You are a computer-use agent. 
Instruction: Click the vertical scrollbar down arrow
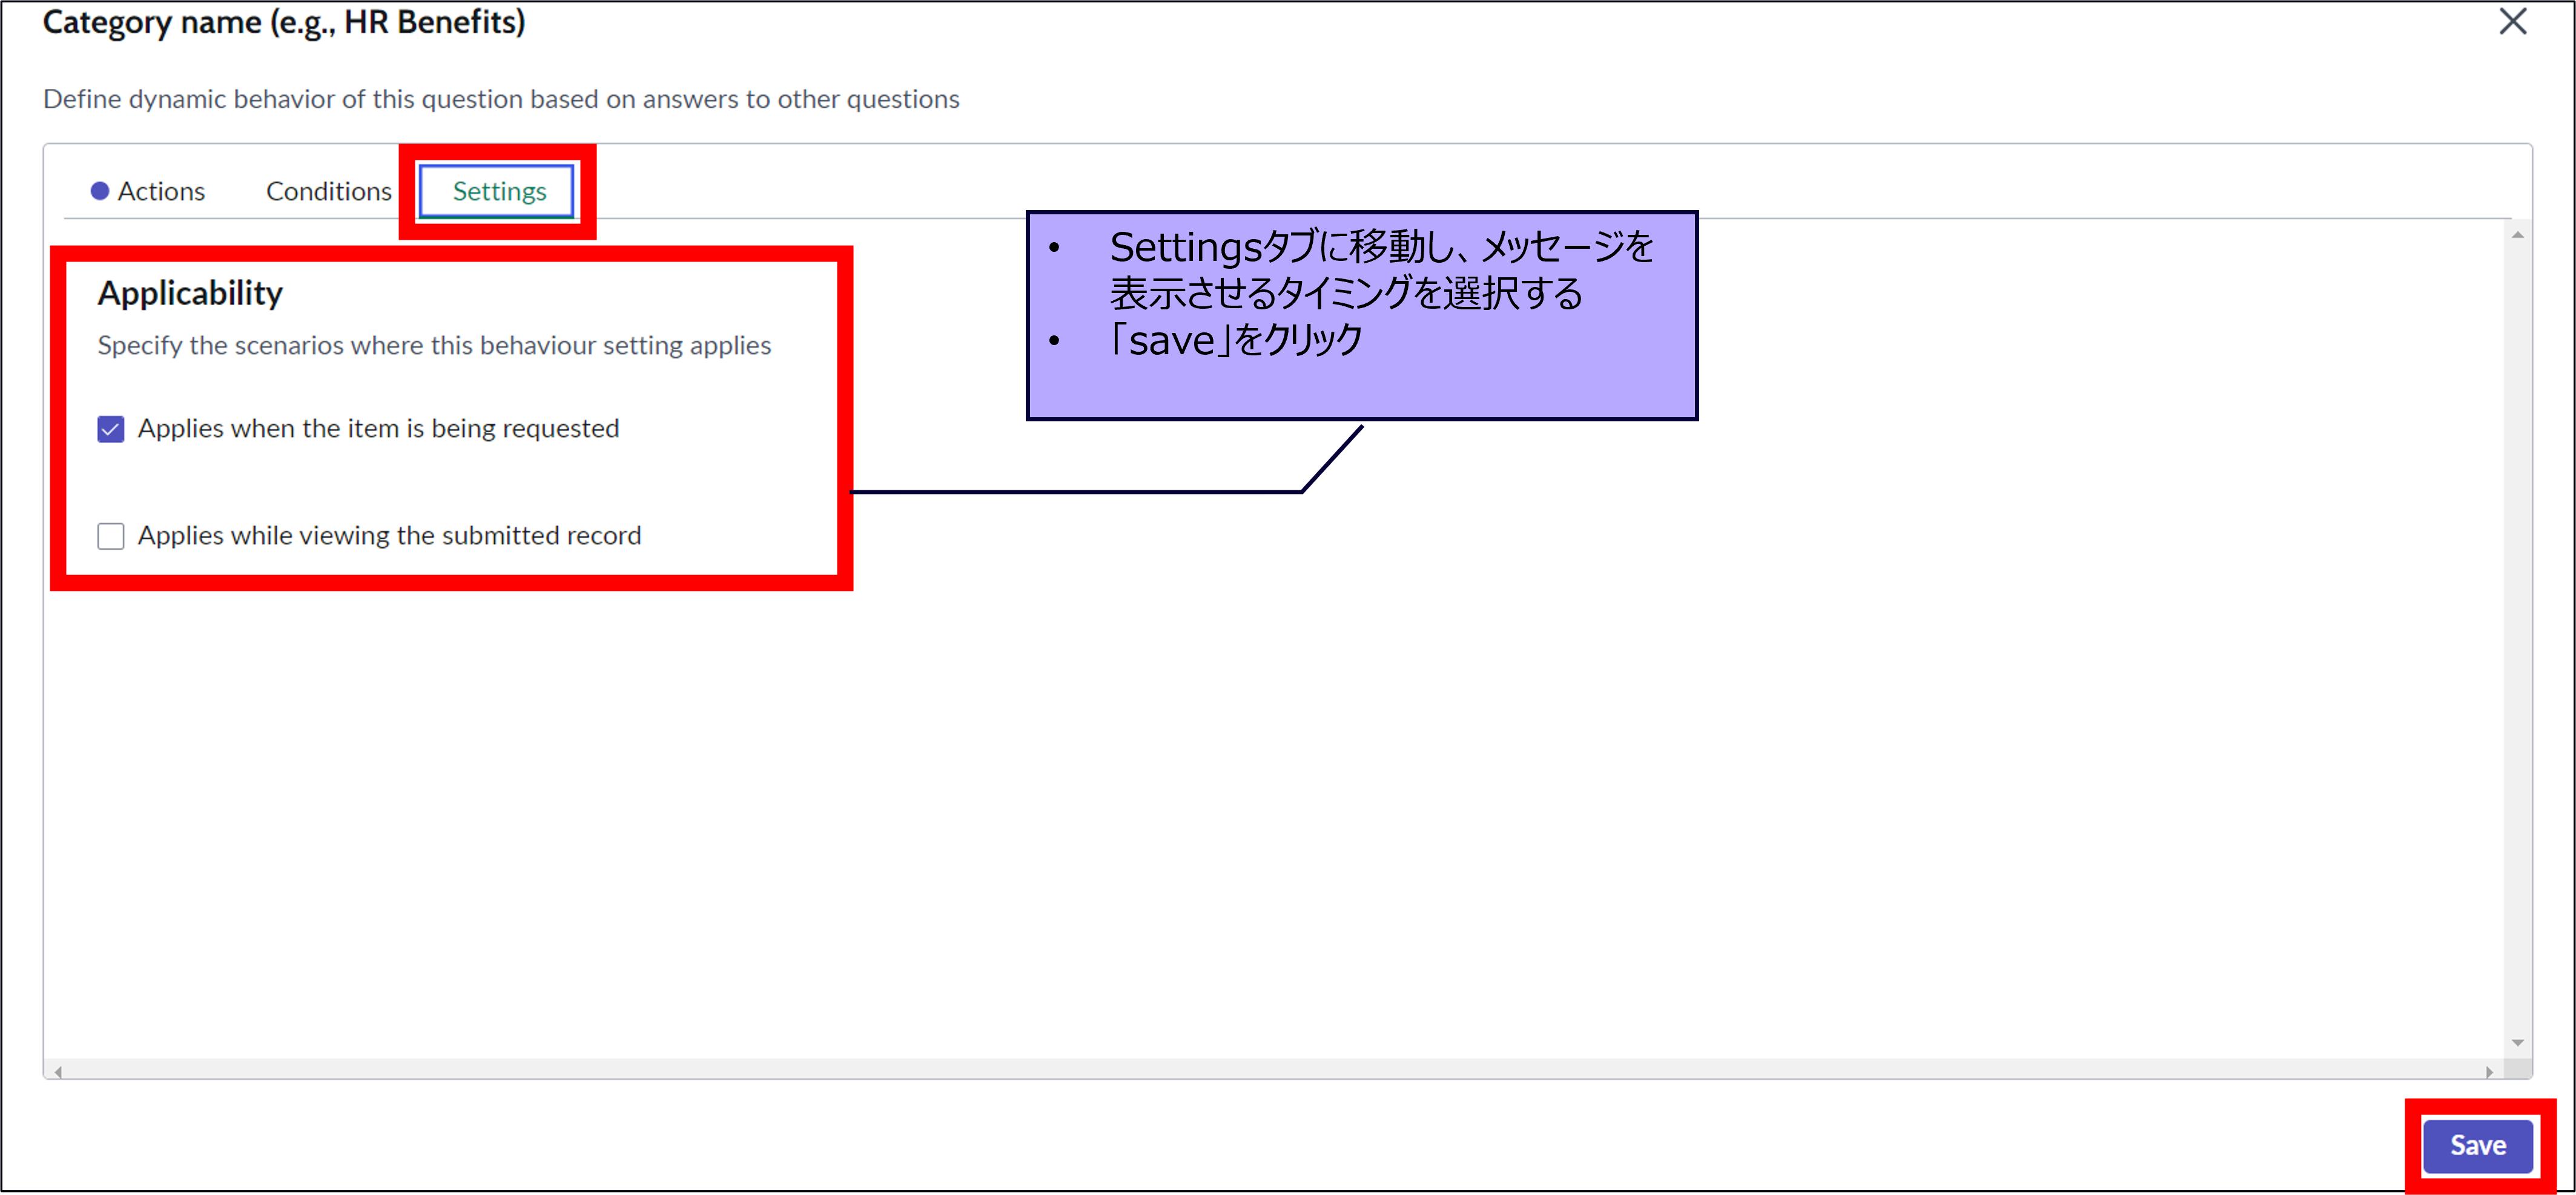(x=2517, y=1043)
